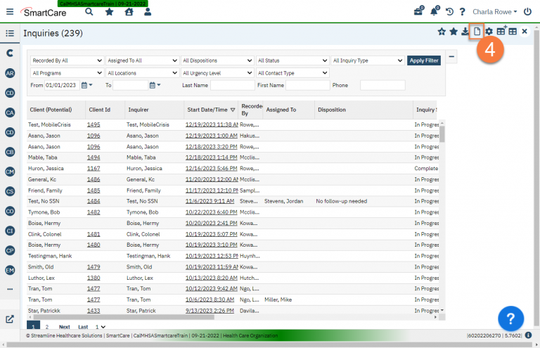Click the export download icon
This screenshot has width=540, height=348.
point(465,32)
